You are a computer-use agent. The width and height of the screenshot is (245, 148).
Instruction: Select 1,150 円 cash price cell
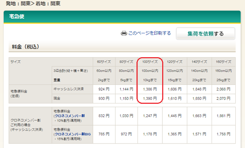click(127, 99)
